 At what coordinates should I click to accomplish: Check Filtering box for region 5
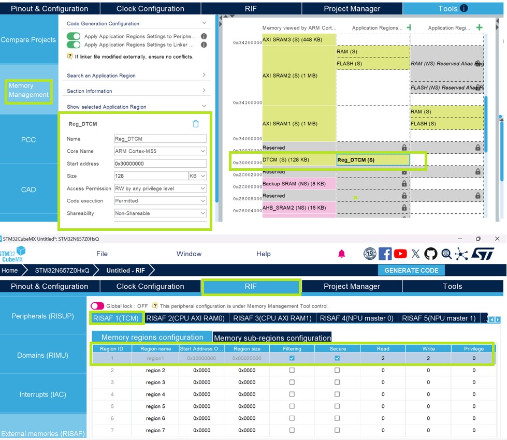coord(292,406)
